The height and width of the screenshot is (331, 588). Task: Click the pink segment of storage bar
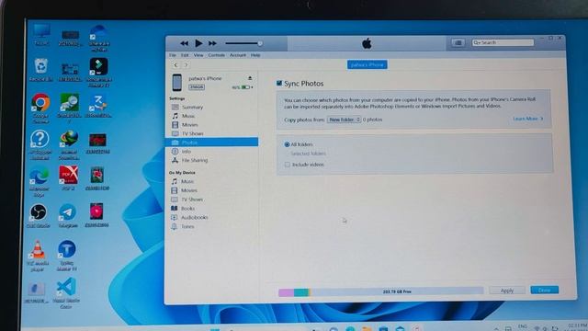286,292
